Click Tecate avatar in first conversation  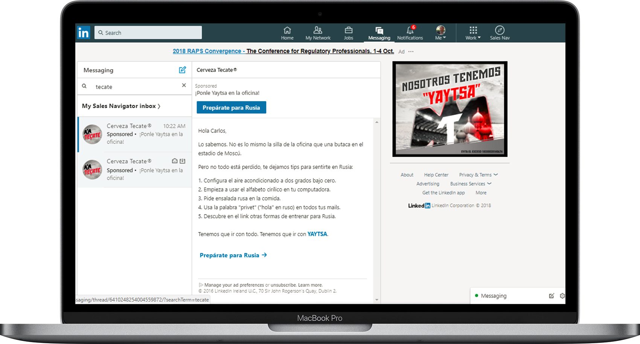click(92, 134)
